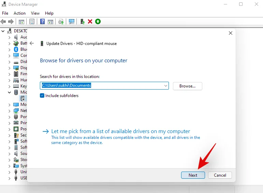This screenshot has height=193, width=263.
Task: Select the System devices folder icon
Action: click(16, 166)
